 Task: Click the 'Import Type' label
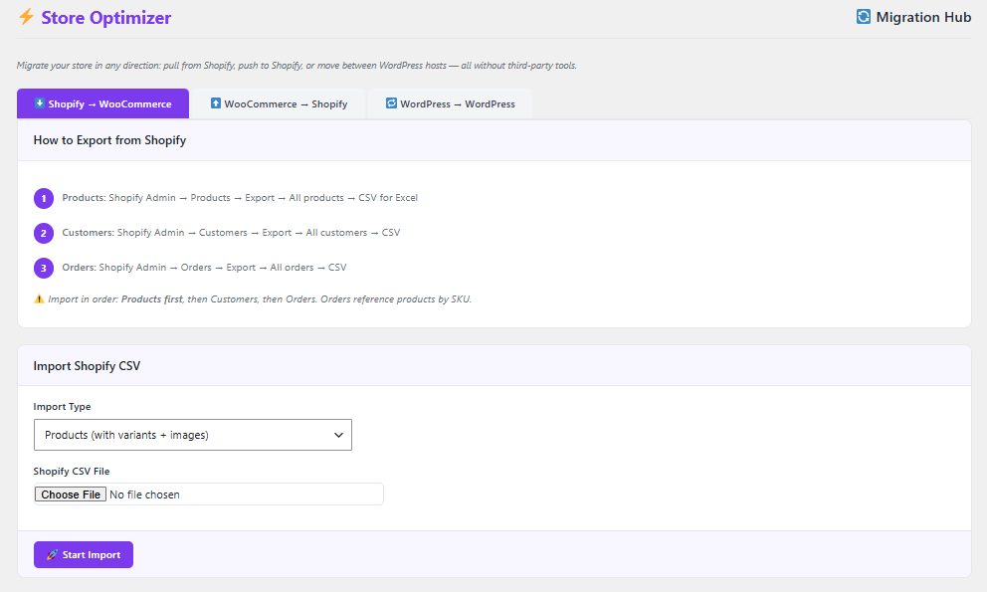pyautogui.click(x=62, y=407)
